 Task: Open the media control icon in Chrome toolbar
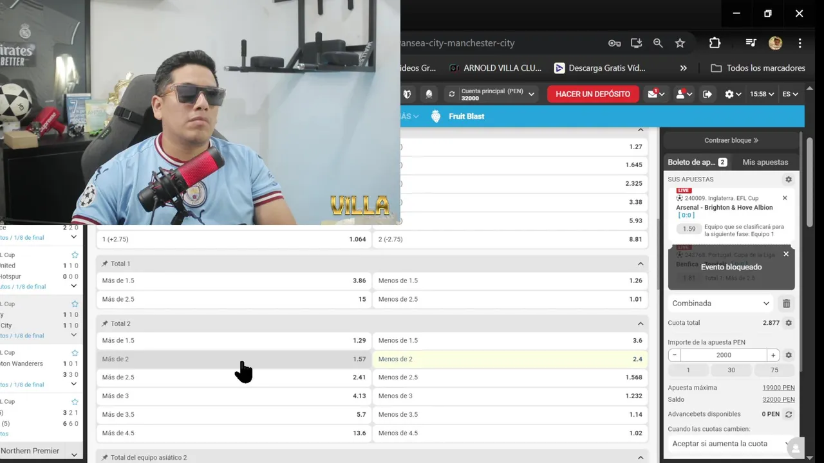click(x=751, y=43)
